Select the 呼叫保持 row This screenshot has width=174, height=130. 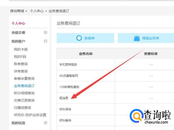[115, 109]
